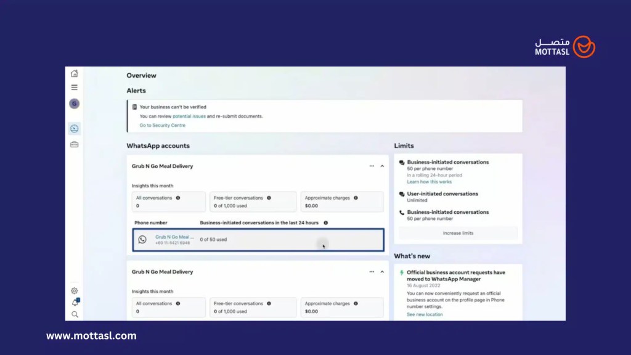Image resolution: width=631 pixels, height=355 pixels.
Task: Click info icon beside first Approximate charges
Action: point(356,198)
